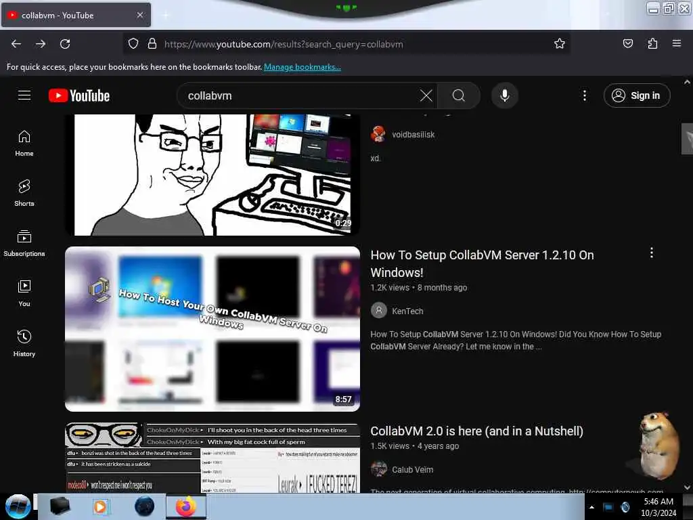Click the YouTube logo
Image resolution: width=693 pixels, height=520 pixels.
click(79, 95)
